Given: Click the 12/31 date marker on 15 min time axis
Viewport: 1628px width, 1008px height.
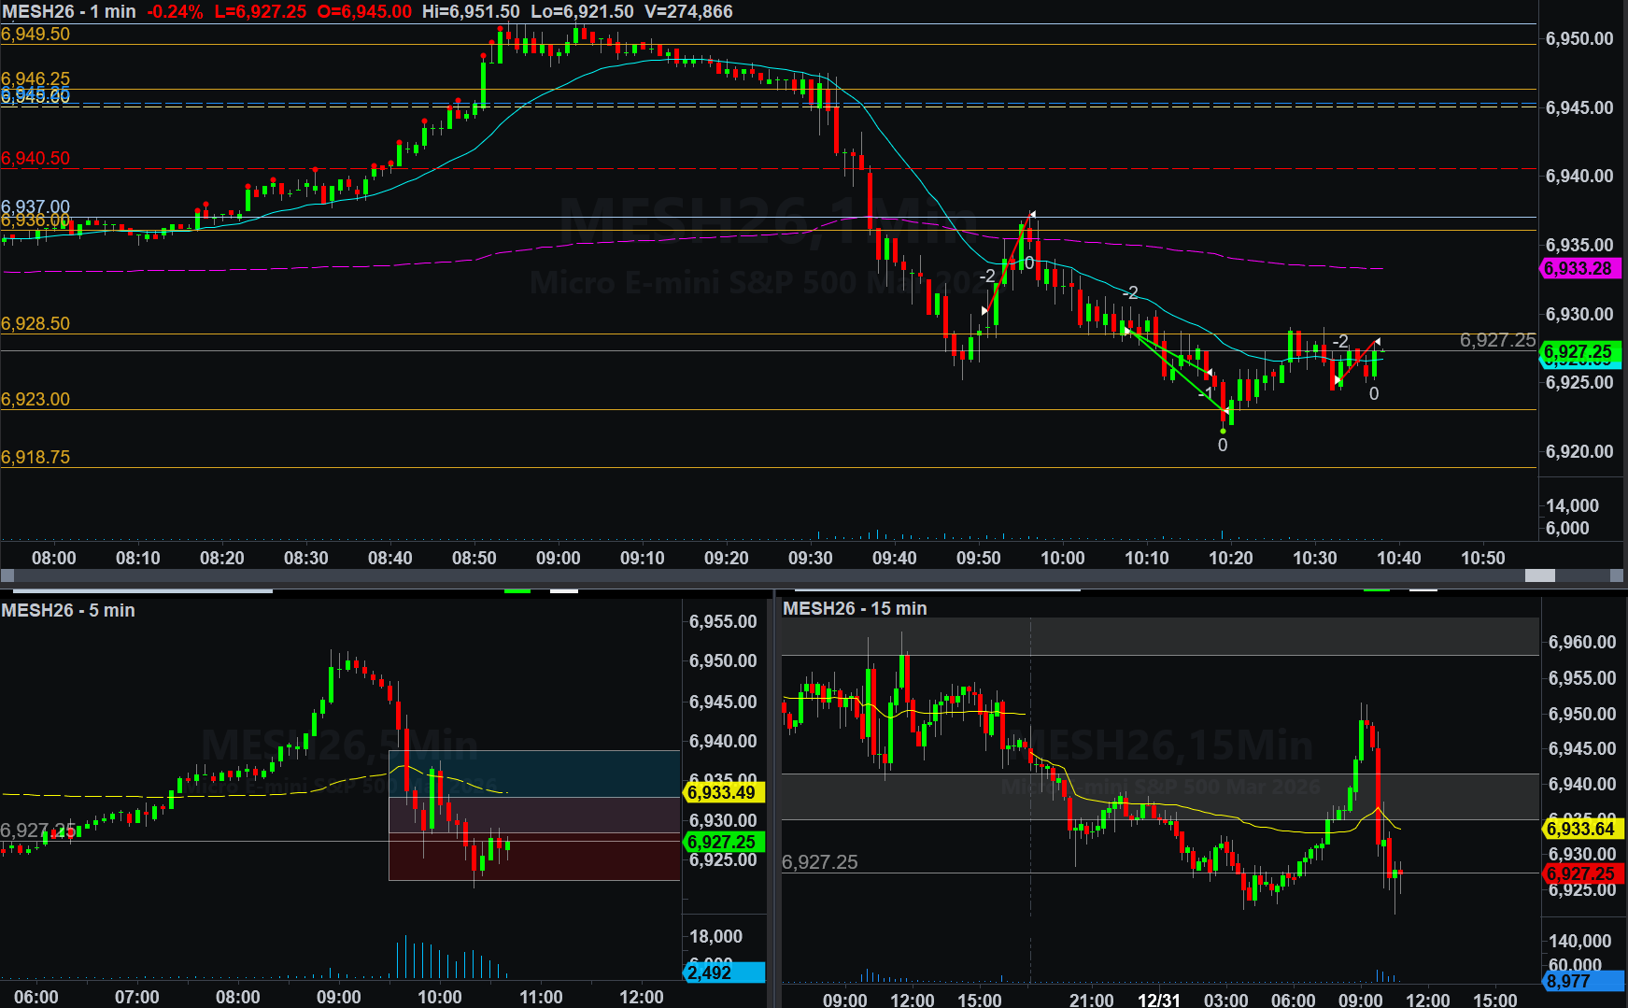Looking at the screenshot, I should pos(1158,1000).
